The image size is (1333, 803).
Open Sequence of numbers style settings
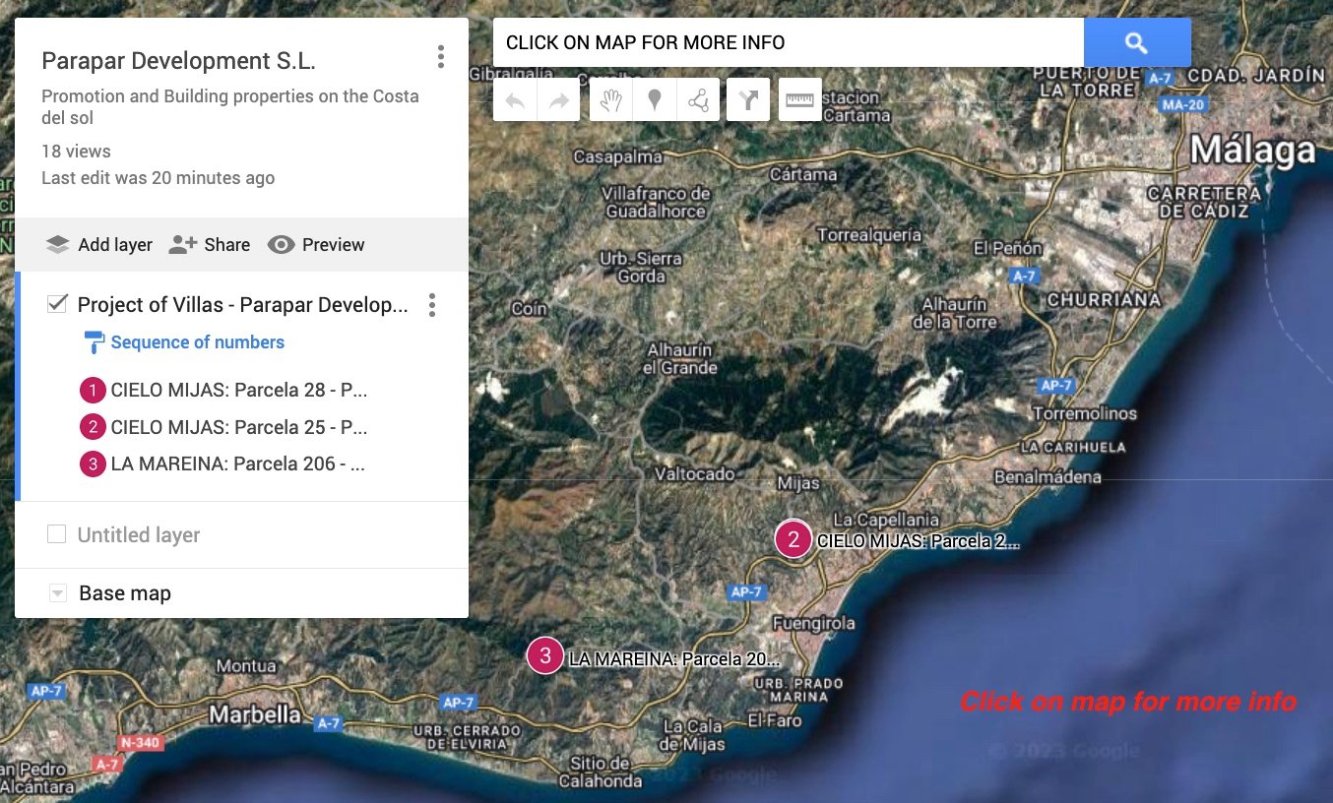pyautogui.click(x=197, y=342)
